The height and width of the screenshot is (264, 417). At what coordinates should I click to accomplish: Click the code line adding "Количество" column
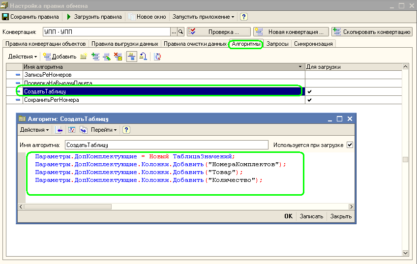(149, 180)
